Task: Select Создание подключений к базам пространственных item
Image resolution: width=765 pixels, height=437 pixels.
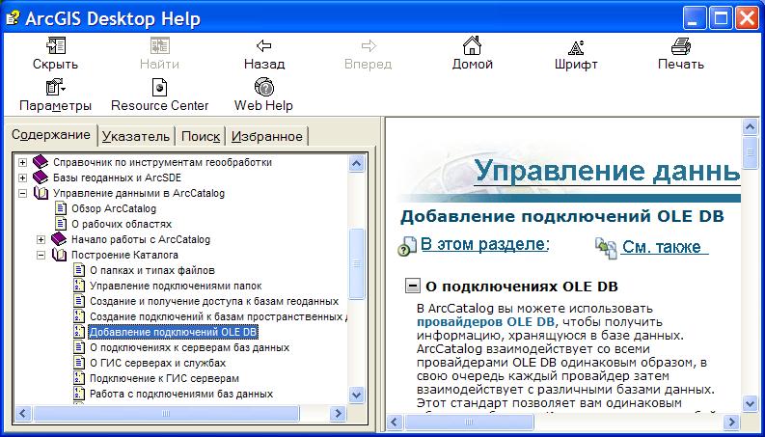Action: tap(218, 316)
